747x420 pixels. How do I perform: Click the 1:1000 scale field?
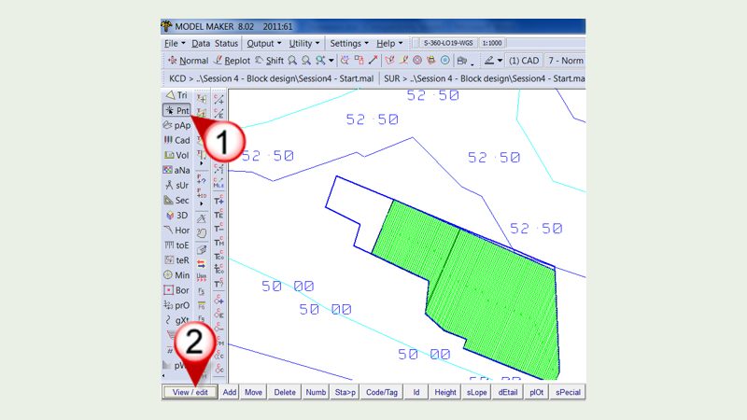tap(492, 43)
